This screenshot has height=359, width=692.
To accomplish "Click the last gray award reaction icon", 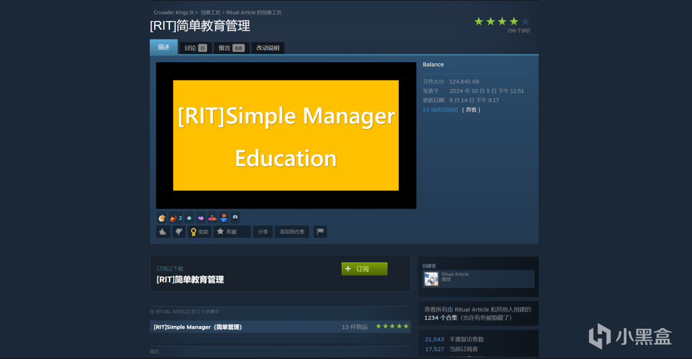I will point(235,218).
